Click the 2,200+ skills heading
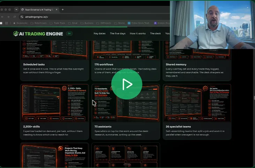 (x=31, y=127)
